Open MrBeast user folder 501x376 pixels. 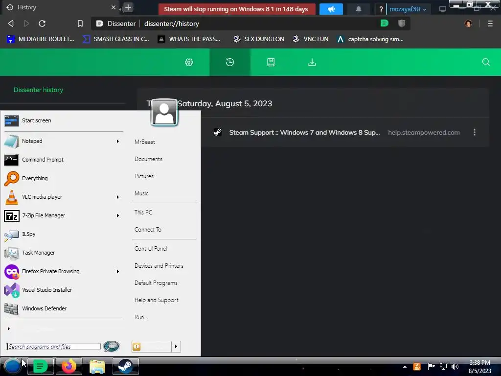[x=145, y=142]
